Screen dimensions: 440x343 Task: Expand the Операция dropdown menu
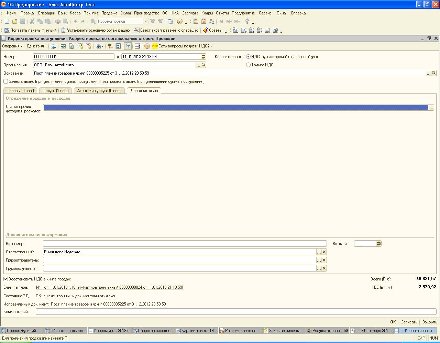tap(12, 46)
